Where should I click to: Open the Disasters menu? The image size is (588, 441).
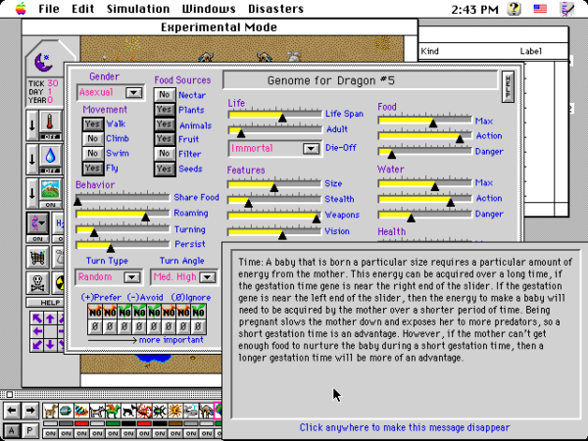coord(275,9)
